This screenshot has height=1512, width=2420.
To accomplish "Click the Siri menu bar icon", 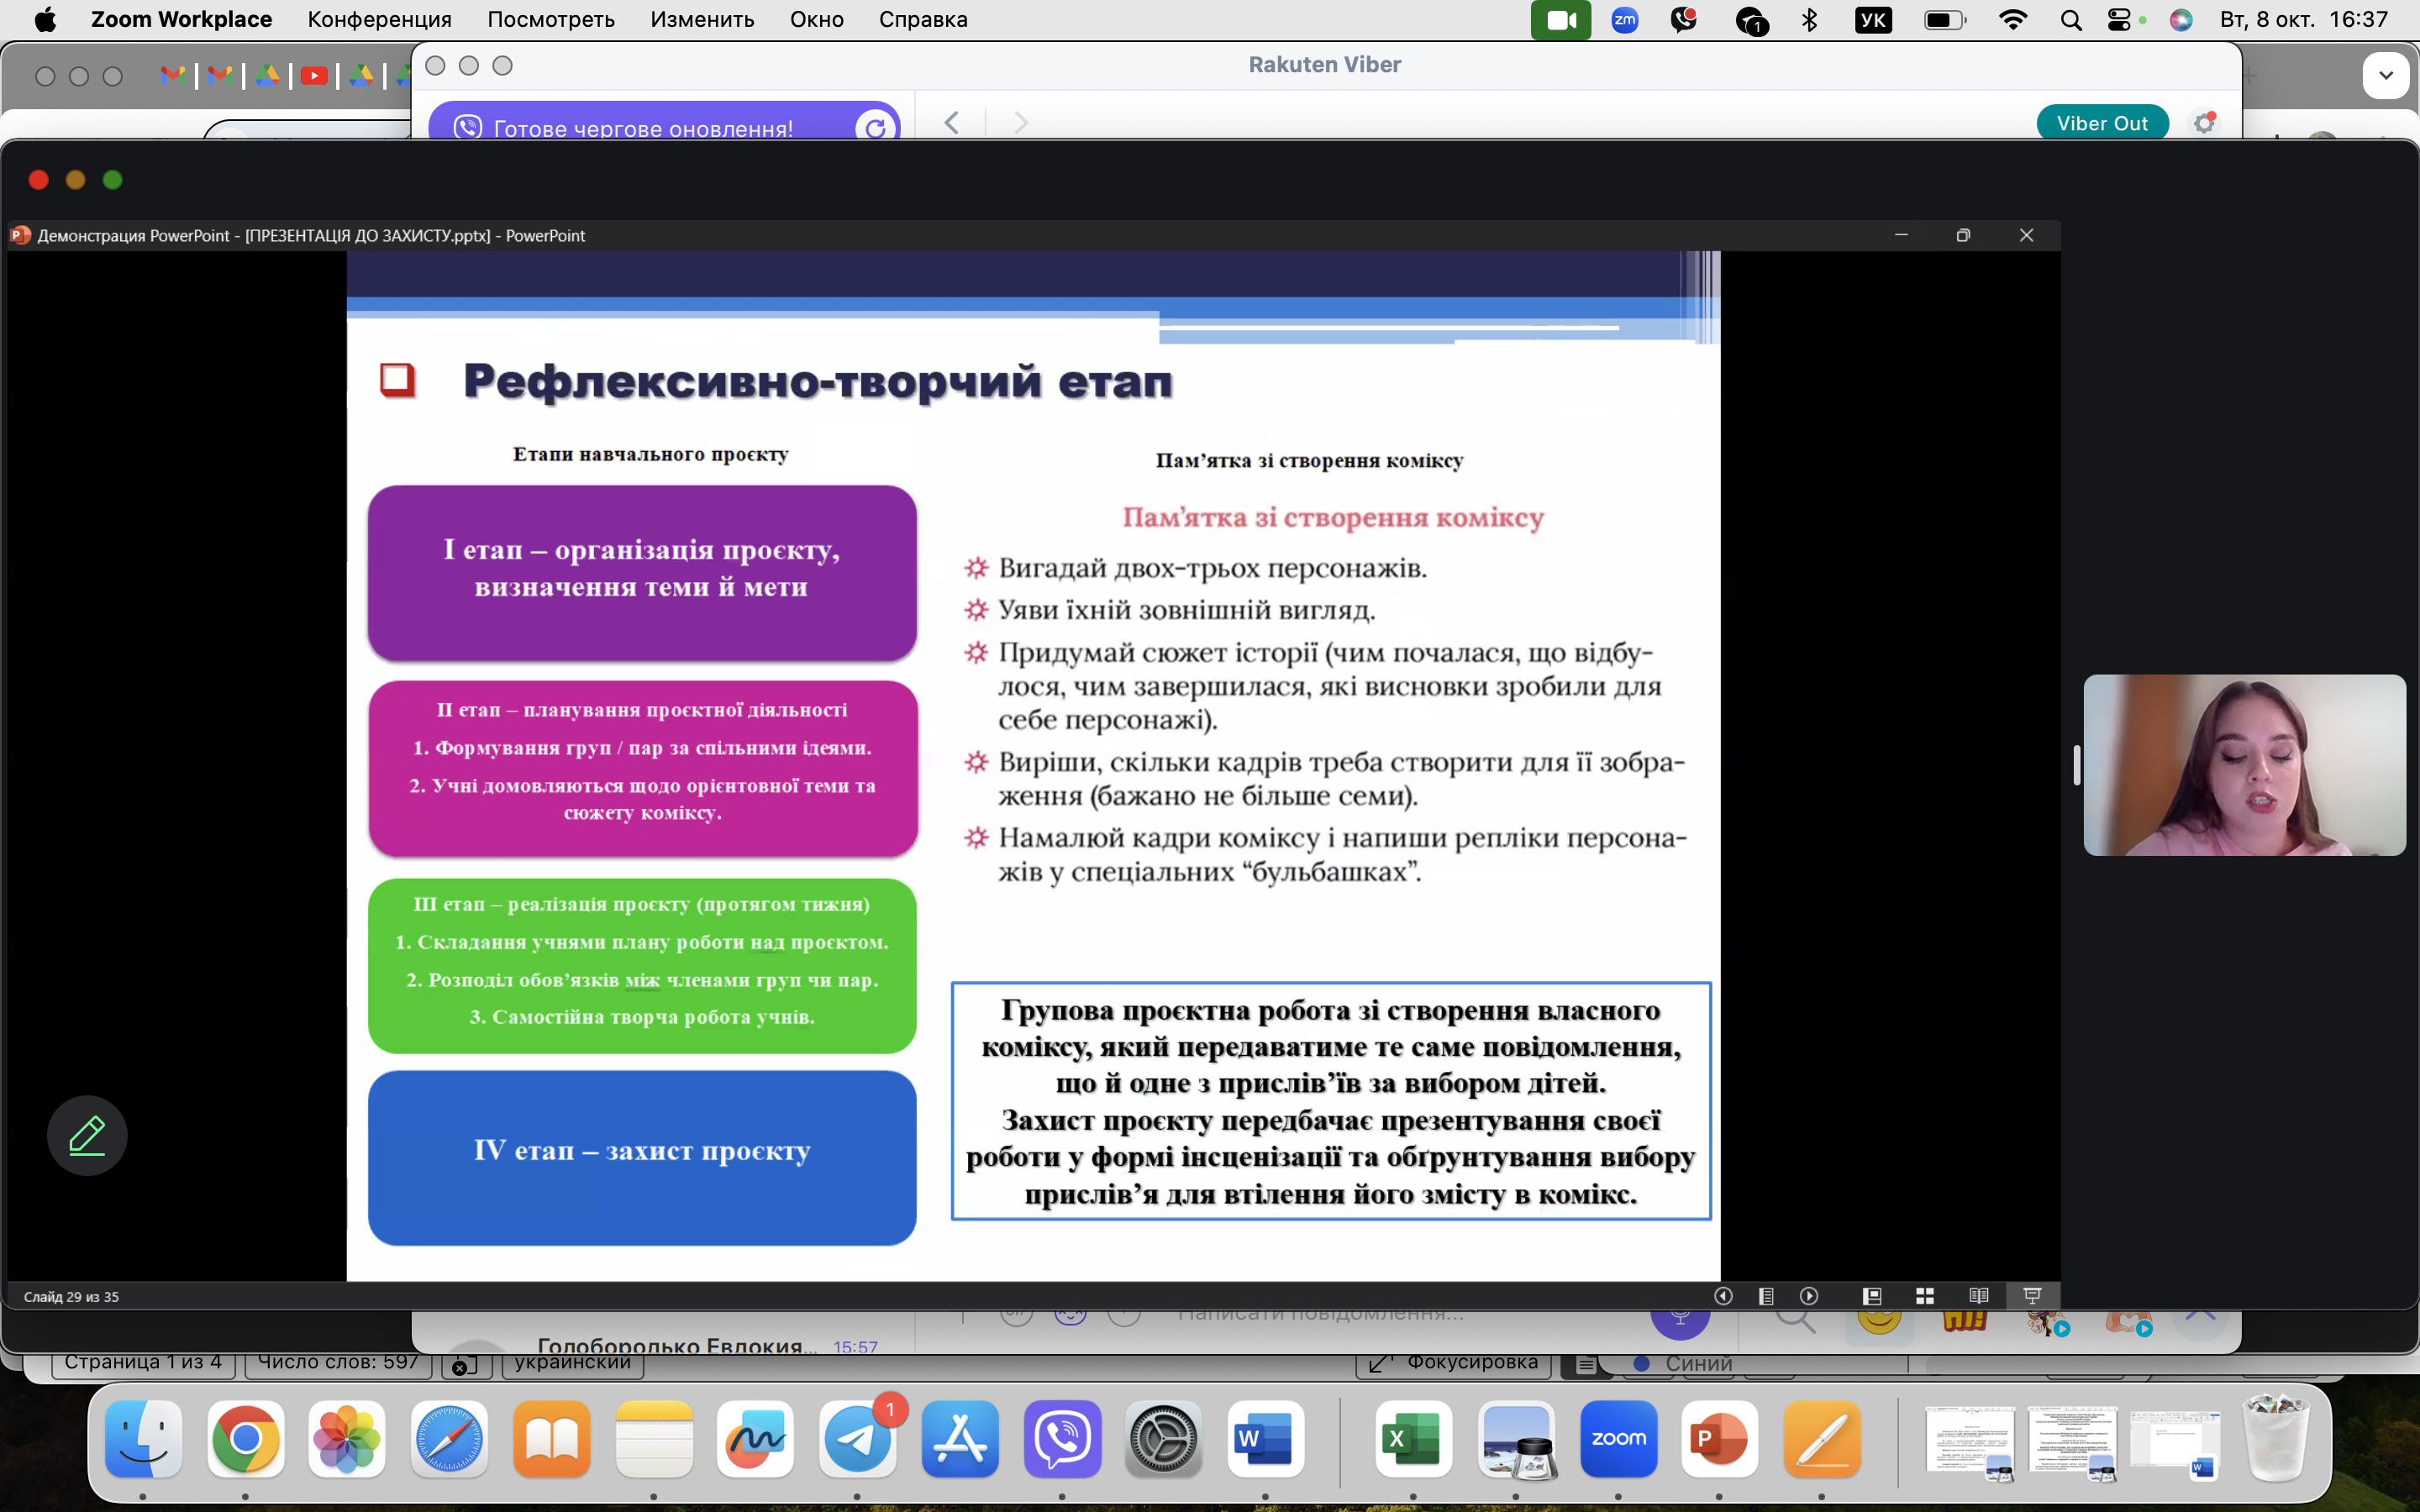I will (x=2181, y=20).
